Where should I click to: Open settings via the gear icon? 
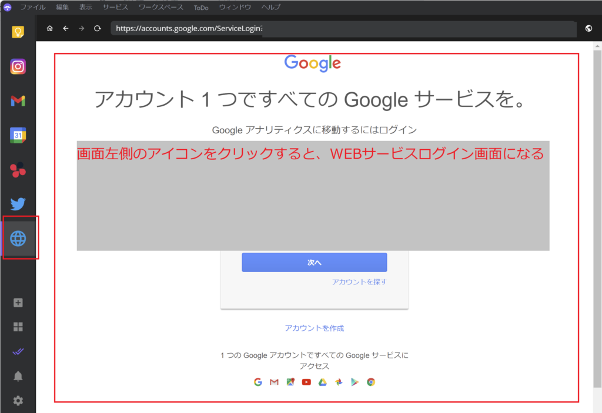[x=18, y=401]
